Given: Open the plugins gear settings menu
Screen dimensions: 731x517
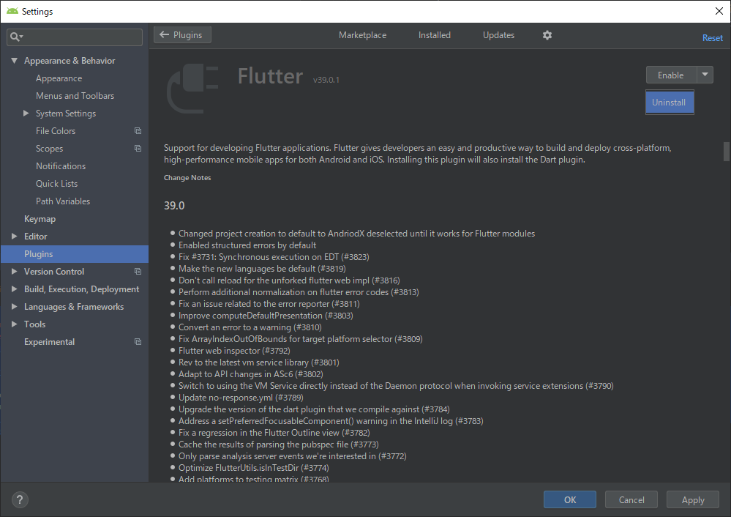Looking at the screenshot, I should click(547, 35).
